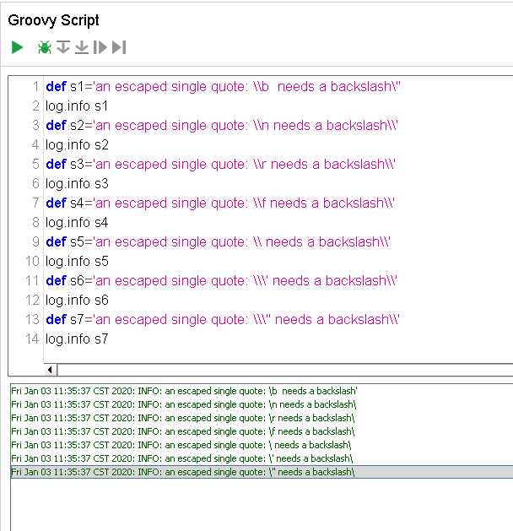Click the 'Groovy Script' heading
The height and width of the screenshot is (531, 513).
click(53, 20)
